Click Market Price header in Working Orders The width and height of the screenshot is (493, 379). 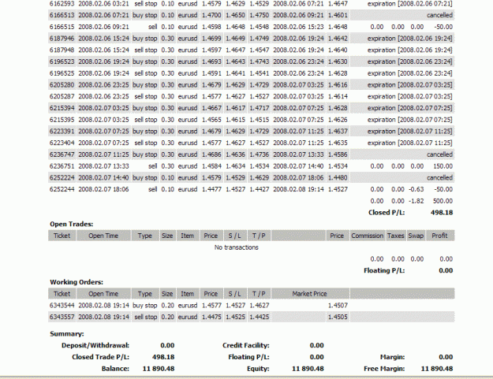(310, 294)
